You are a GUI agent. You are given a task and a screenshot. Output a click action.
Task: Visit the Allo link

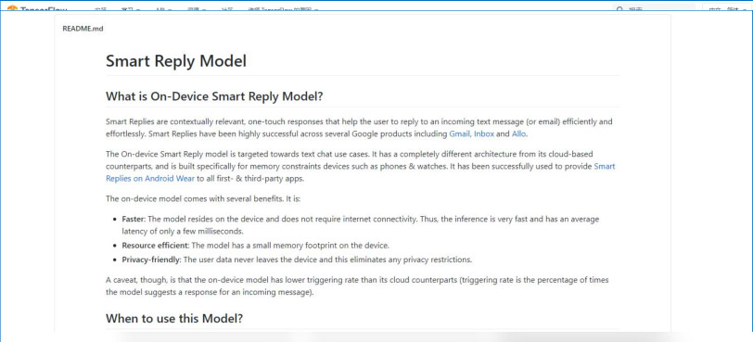(x=518, y=134)
